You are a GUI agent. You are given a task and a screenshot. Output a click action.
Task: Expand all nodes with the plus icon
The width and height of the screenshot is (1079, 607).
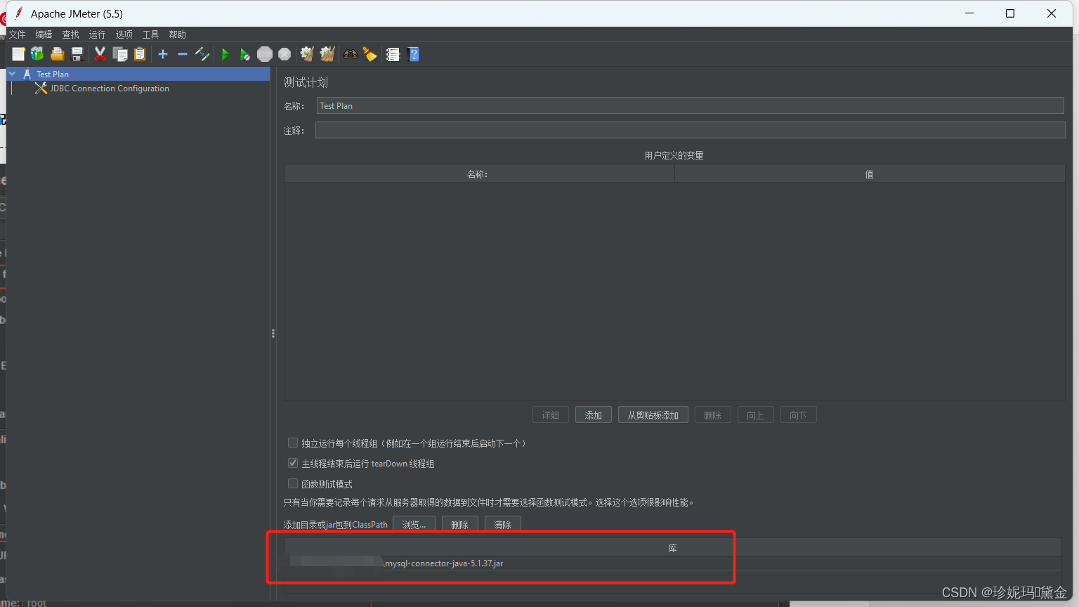click(163, 54)
